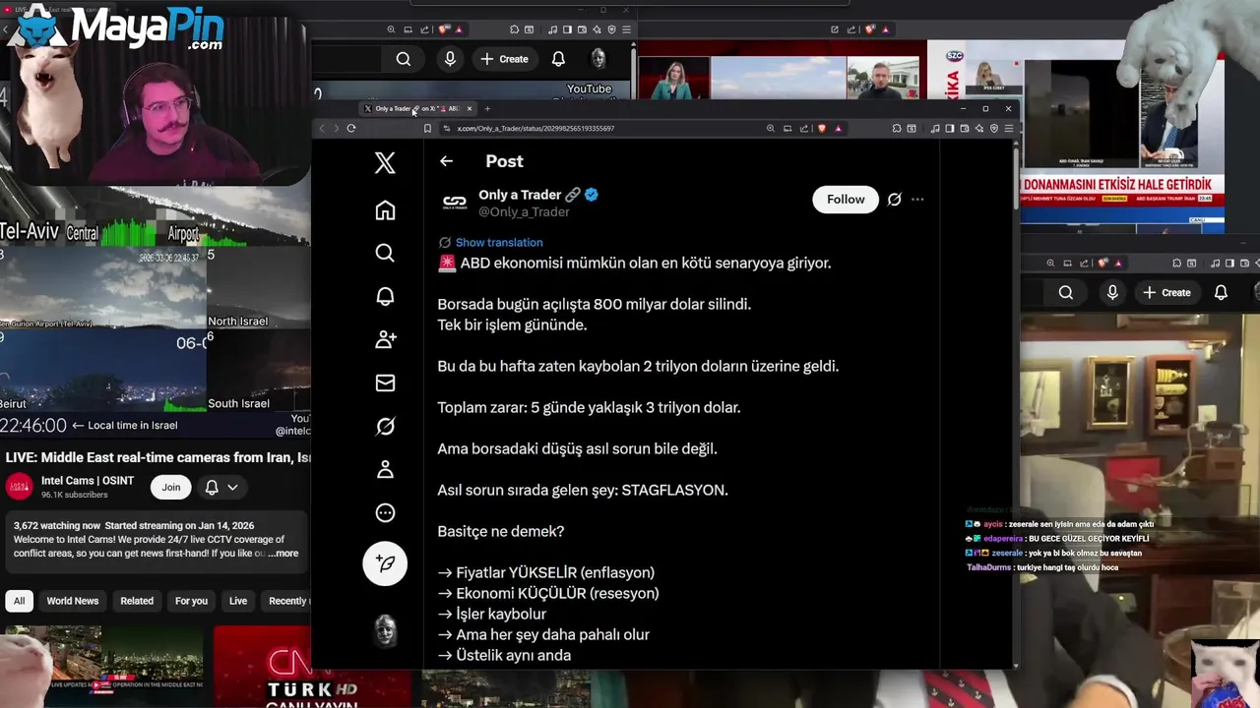Screen dimensions: 1260x708
Task: Toggle sidebar panel icon in X window toolbar
Action: click(951, 128)
